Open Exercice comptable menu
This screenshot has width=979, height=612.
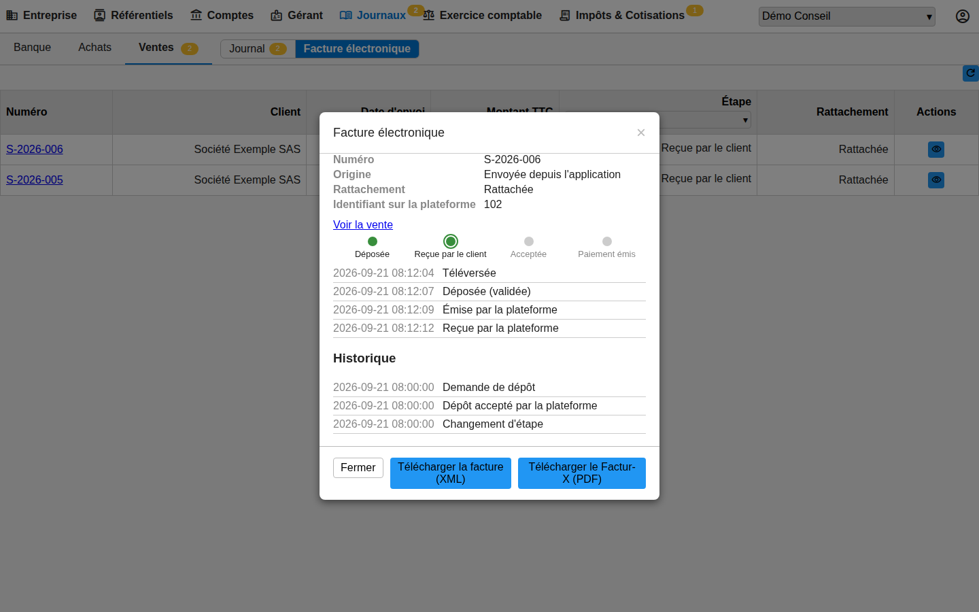pyautogui.click(x=482, y=15)
